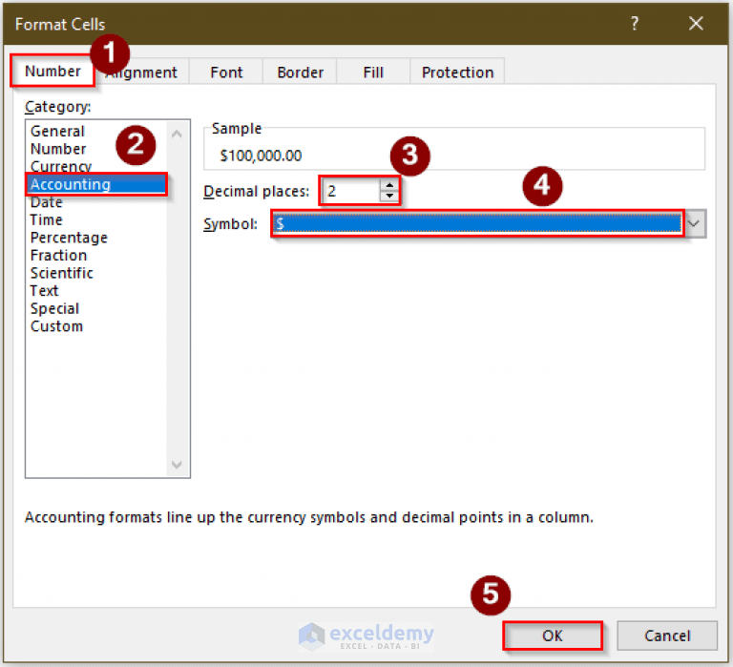Switch to the Alignment tab

141,73
